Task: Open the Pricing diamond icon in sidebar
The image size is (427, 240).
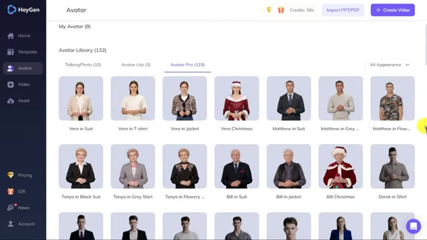Action: pyautogui.click(x=11, y=175)
